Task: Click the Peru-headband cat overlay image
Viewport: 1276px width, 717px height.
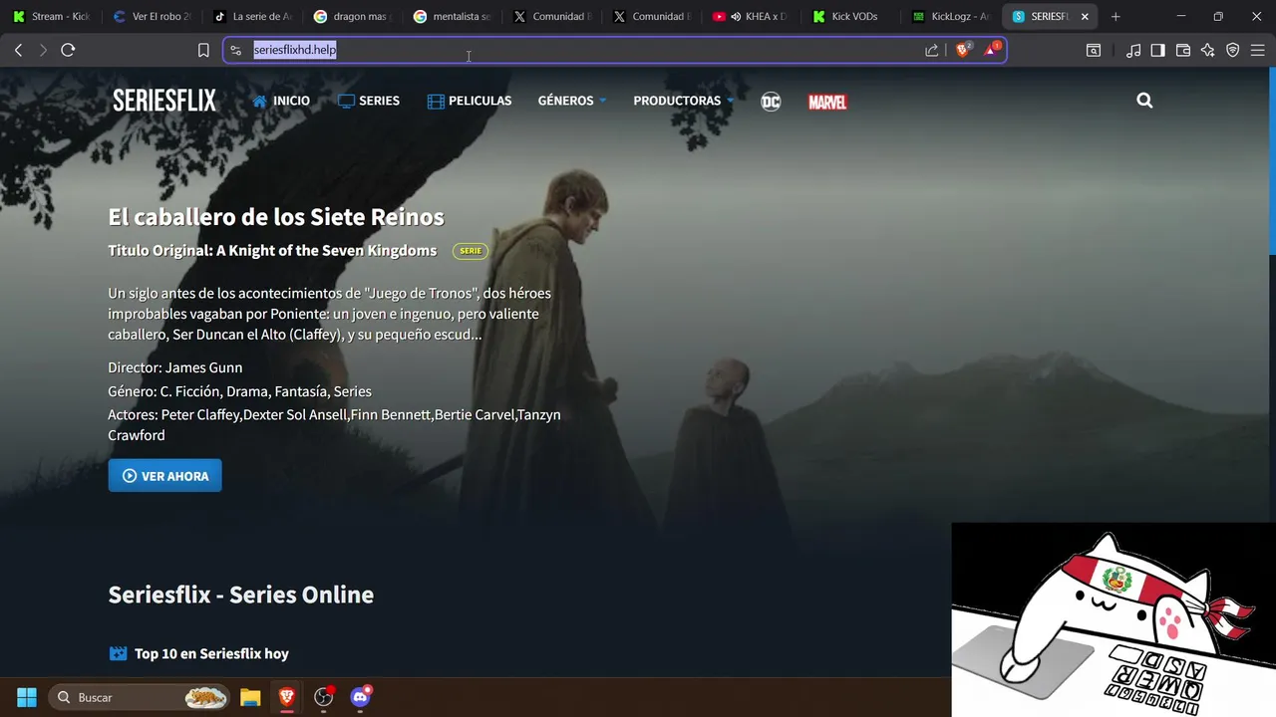Action: click(x=1114, y=619)
